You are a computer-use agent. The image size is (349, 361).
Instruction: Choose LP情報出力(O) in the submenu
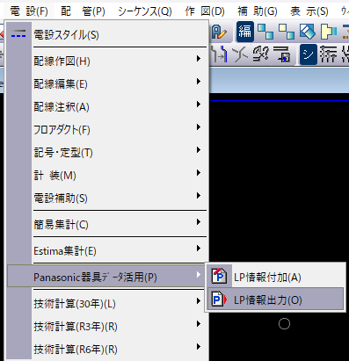pos(275,300)
